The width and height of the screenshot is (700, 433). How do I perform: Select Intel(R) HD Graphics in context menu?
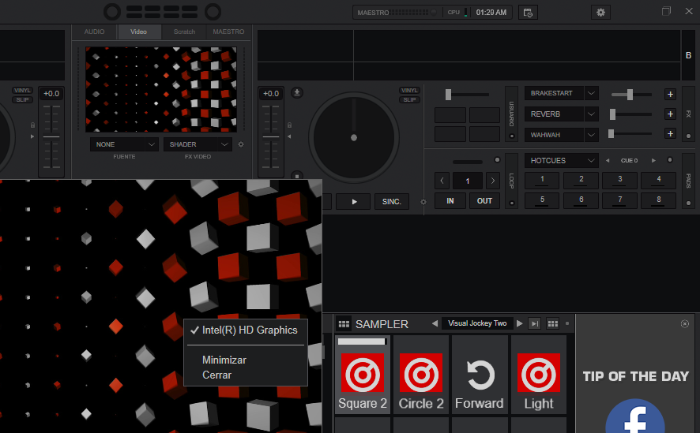pos(246,330)
